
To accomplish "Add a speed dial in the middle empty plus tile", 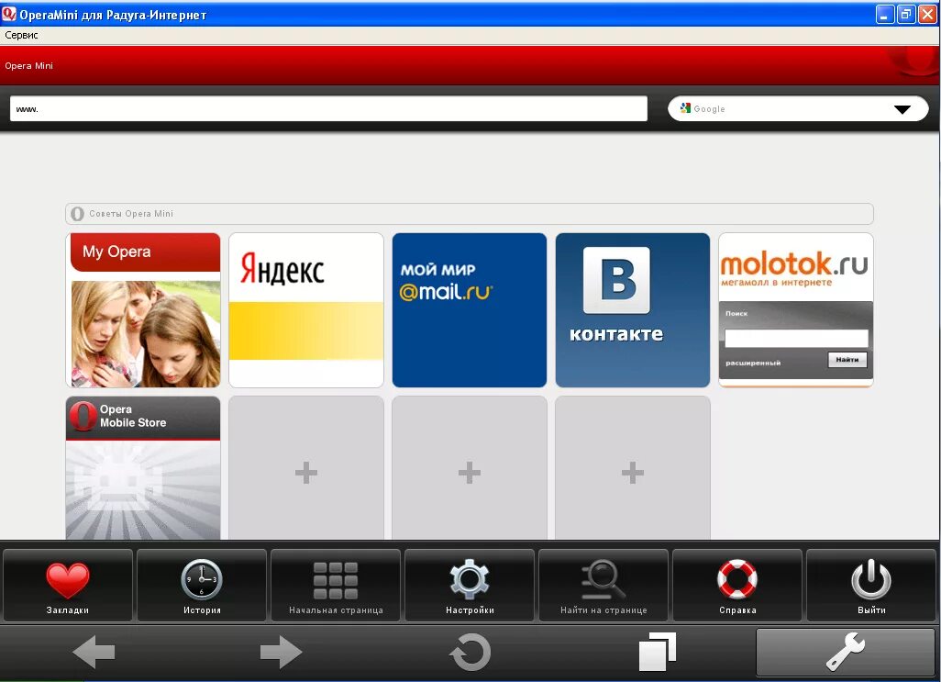I will tap(470, 468).
